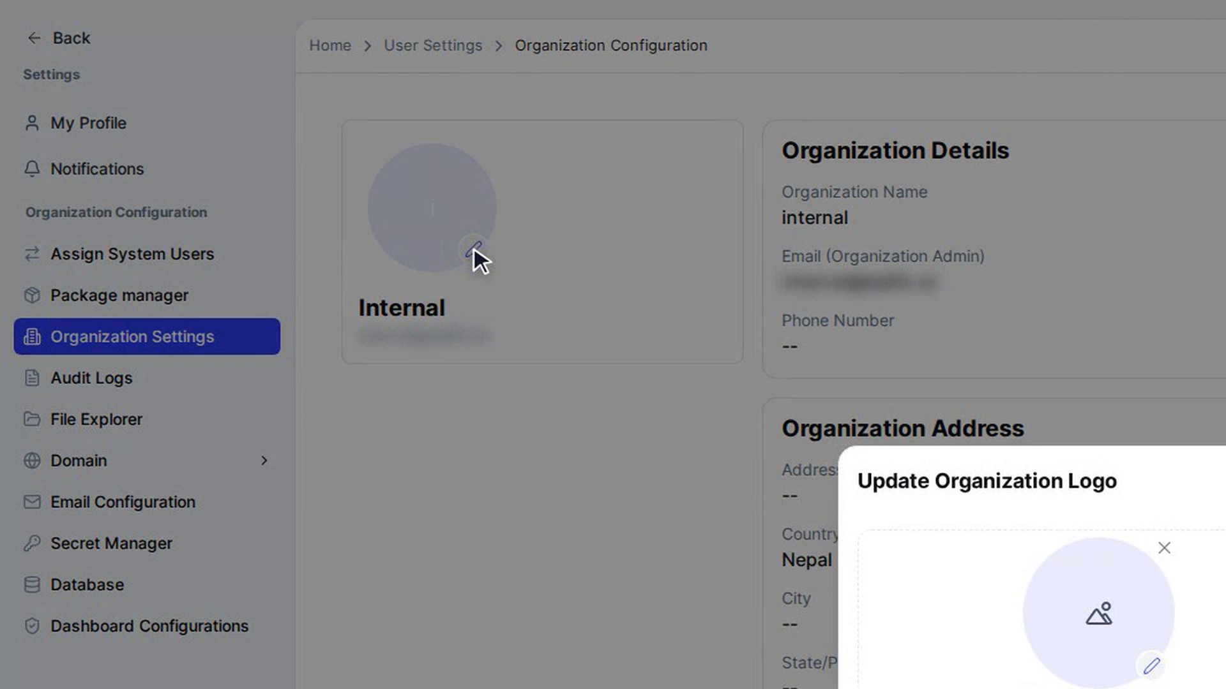Open User Settings breadcrumb link
Screen dimensions: 1226x689
(x=433, y=45)
